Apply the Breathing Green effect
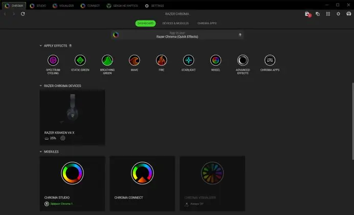This screenshot has height=215, width=354. click(x=107, y=60)
